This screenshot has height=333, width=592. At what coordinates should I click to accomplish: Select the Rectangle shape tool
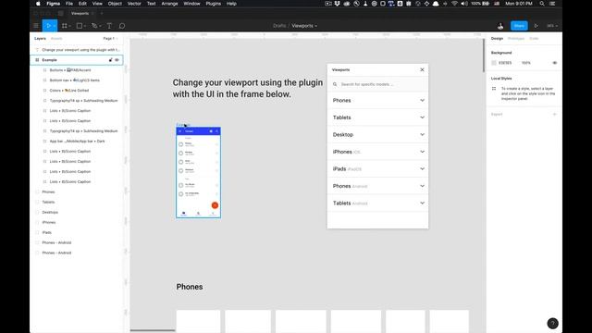(80, 26)
